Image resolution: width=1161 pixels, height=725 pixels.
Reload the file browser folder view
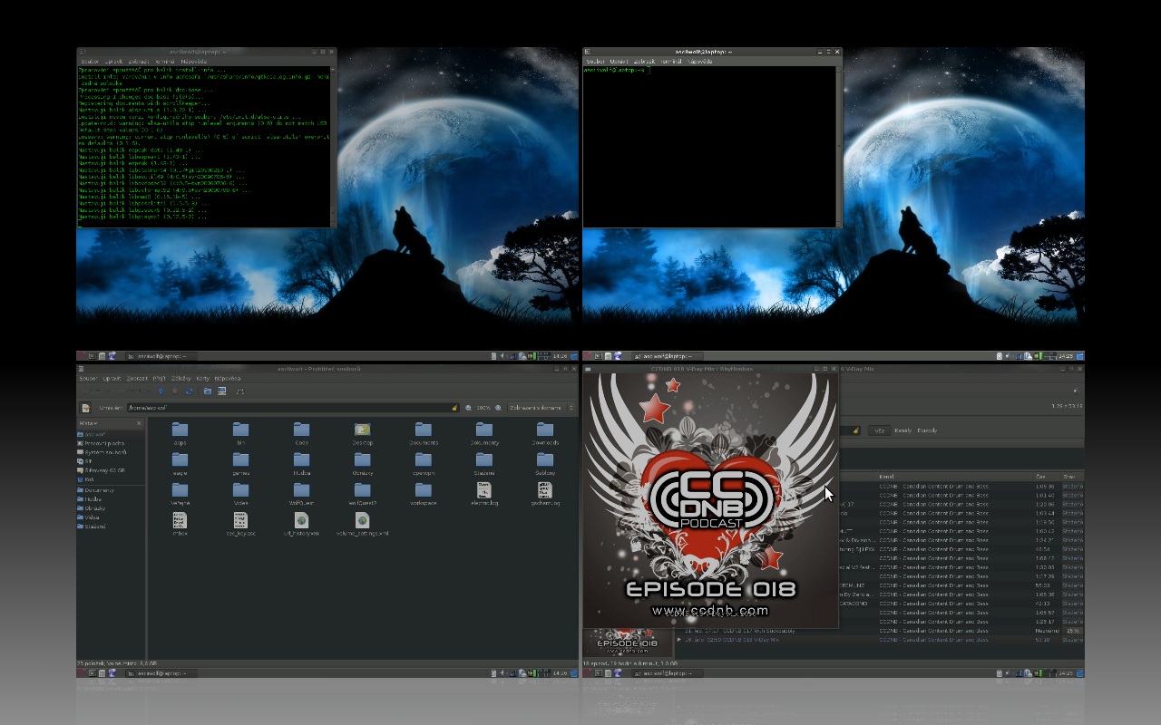pyautogui.click(x=189, y=391)
